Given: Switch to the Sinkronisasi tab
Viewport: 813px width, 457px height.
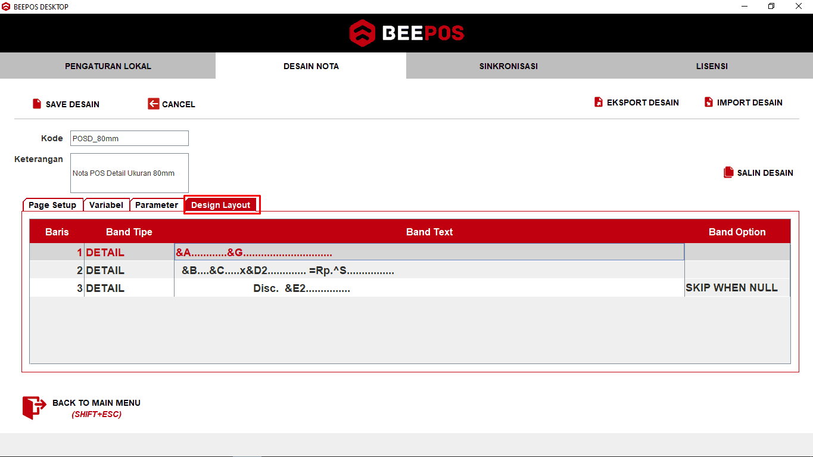Looking at the screenshot, I should pyautogui.click(x=508, y=66).
